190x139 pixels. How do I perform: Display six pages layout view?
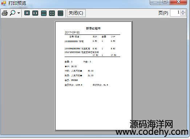click(x=60, y=13)
